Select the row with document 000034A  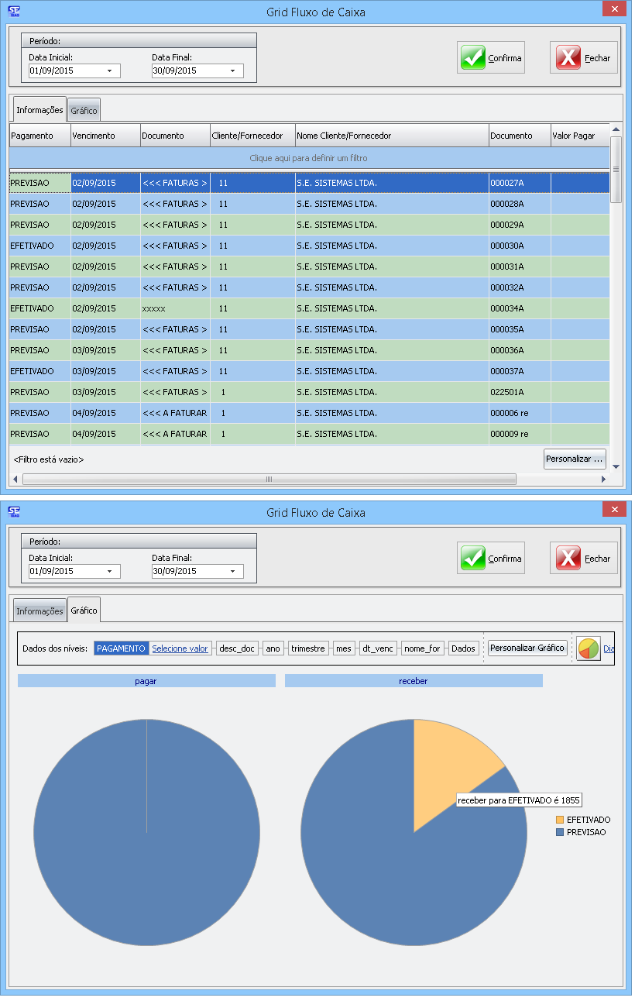pyautogui.click(x=310, y=308)
